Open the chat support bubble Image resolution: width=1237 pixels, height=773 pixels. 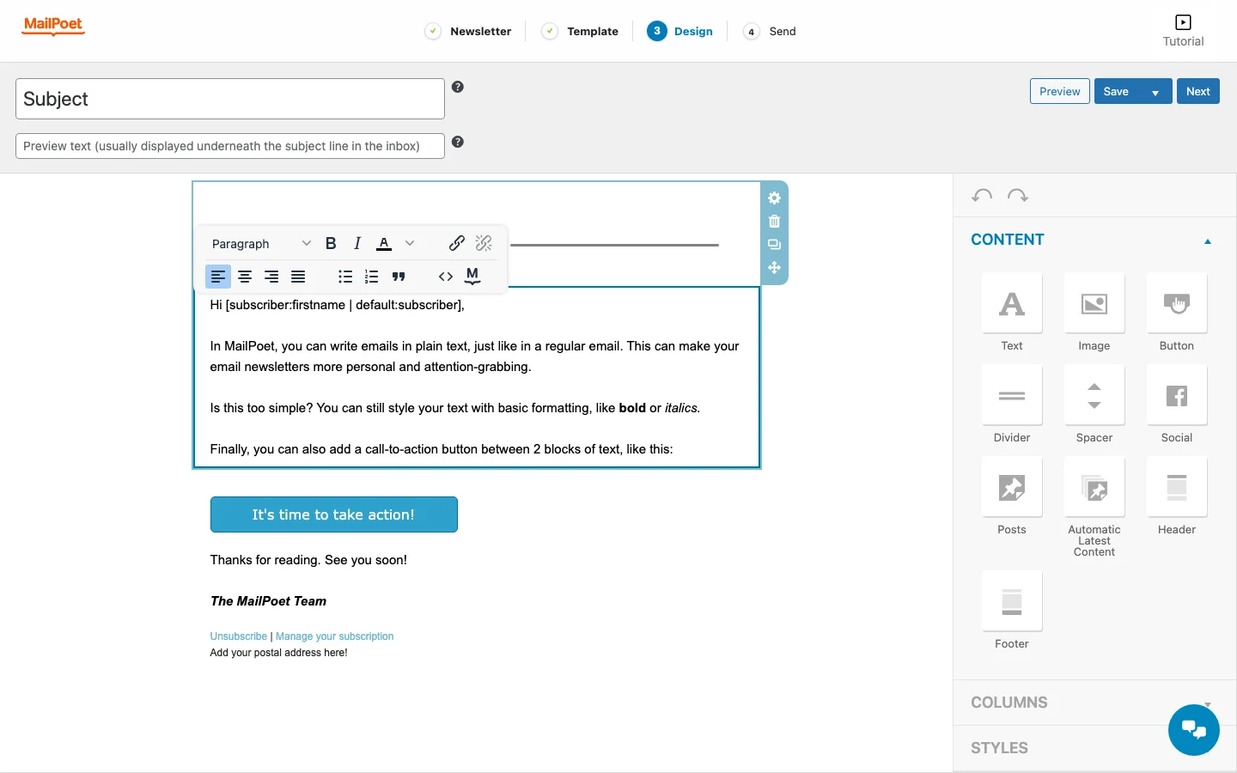tap(1194, 730)
